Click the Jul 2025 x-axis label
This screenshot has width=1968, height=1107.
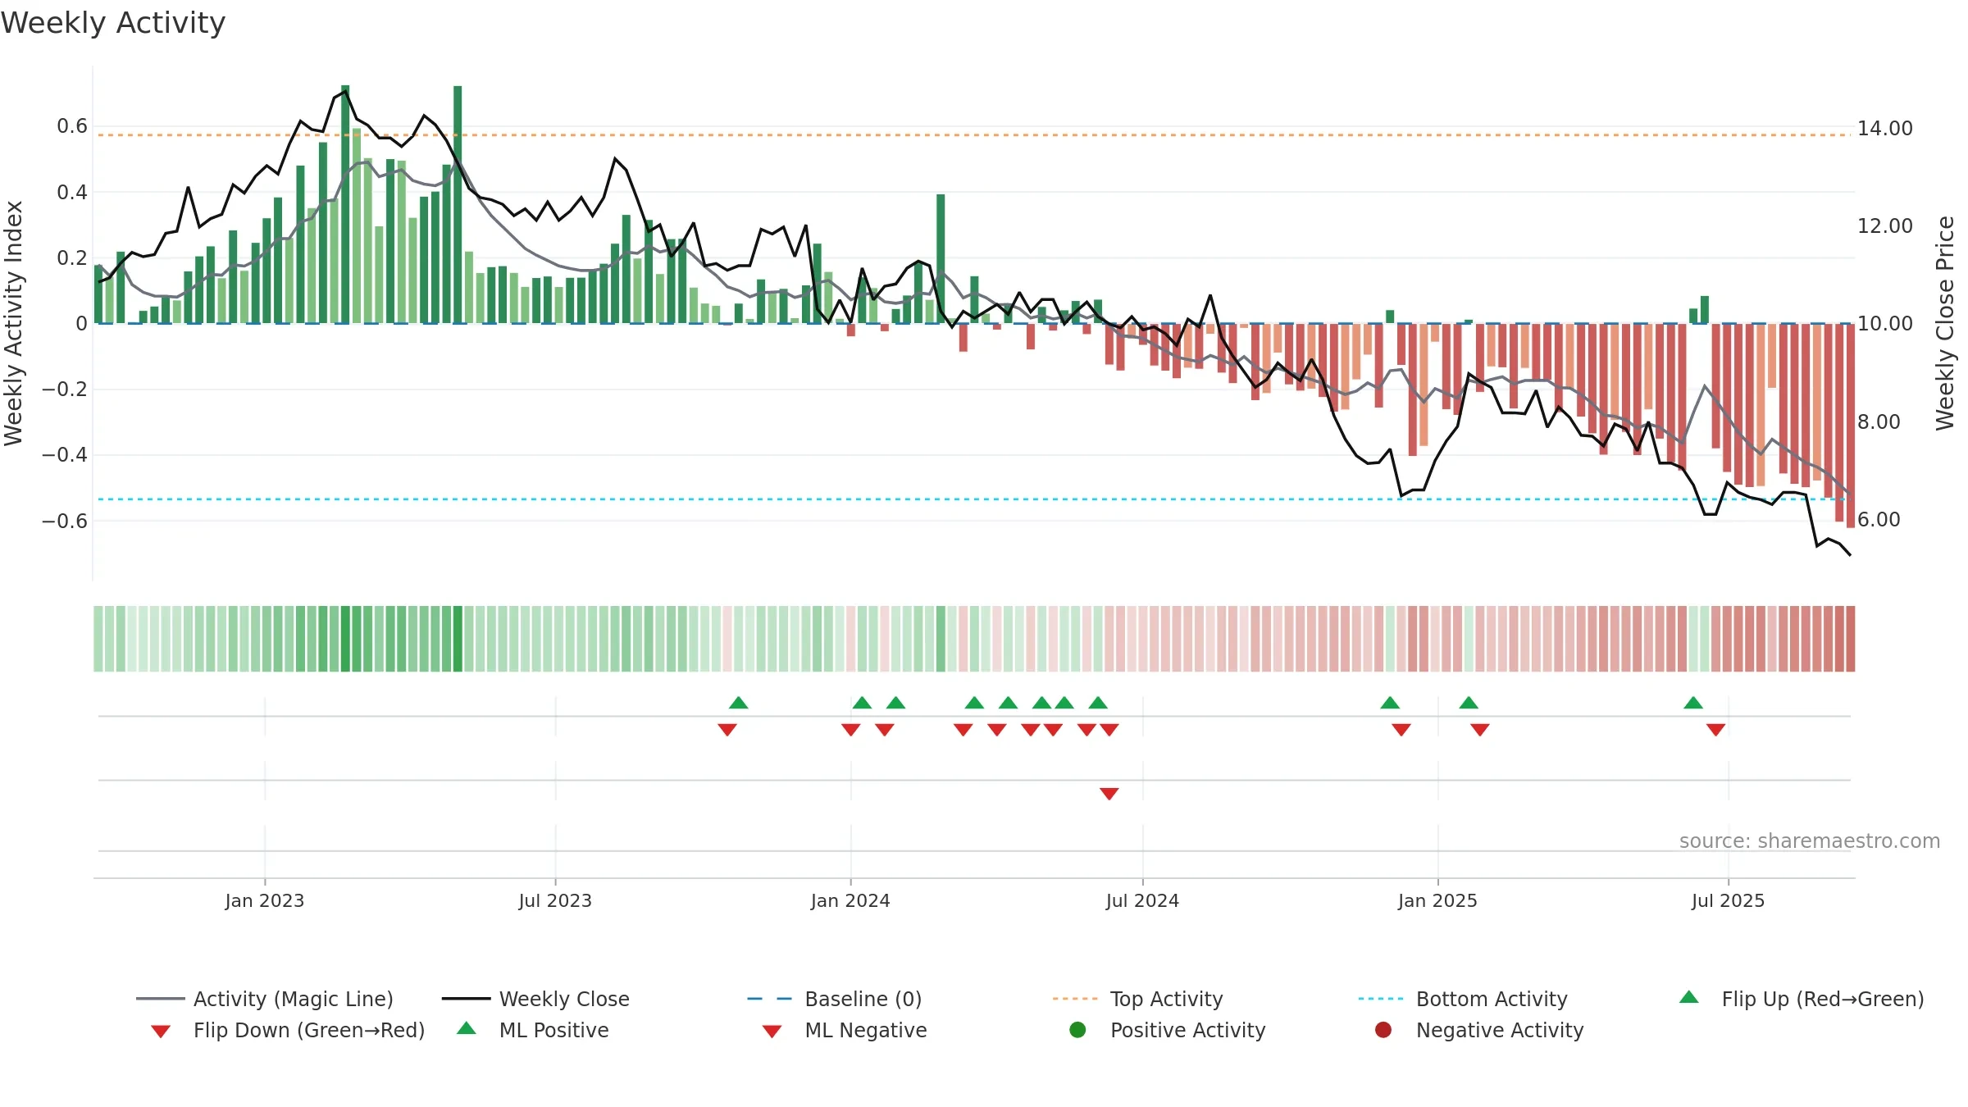(x=1728, y=900)
